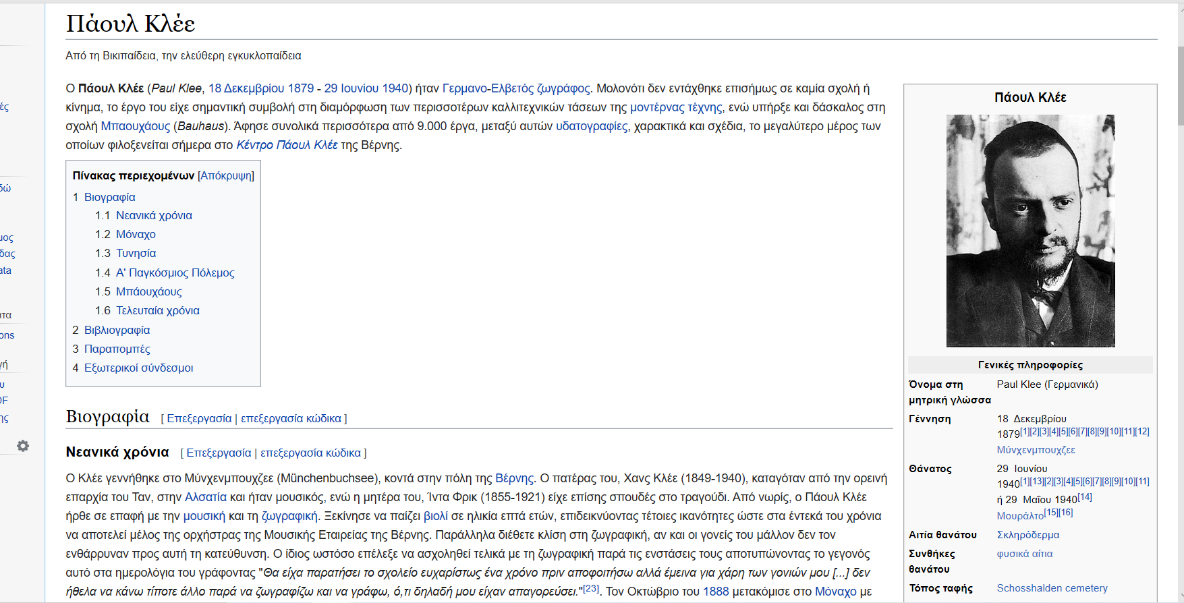Open the ζωγράφος link in intro
The image size is (1184, 603).
[x=563, y=88]
